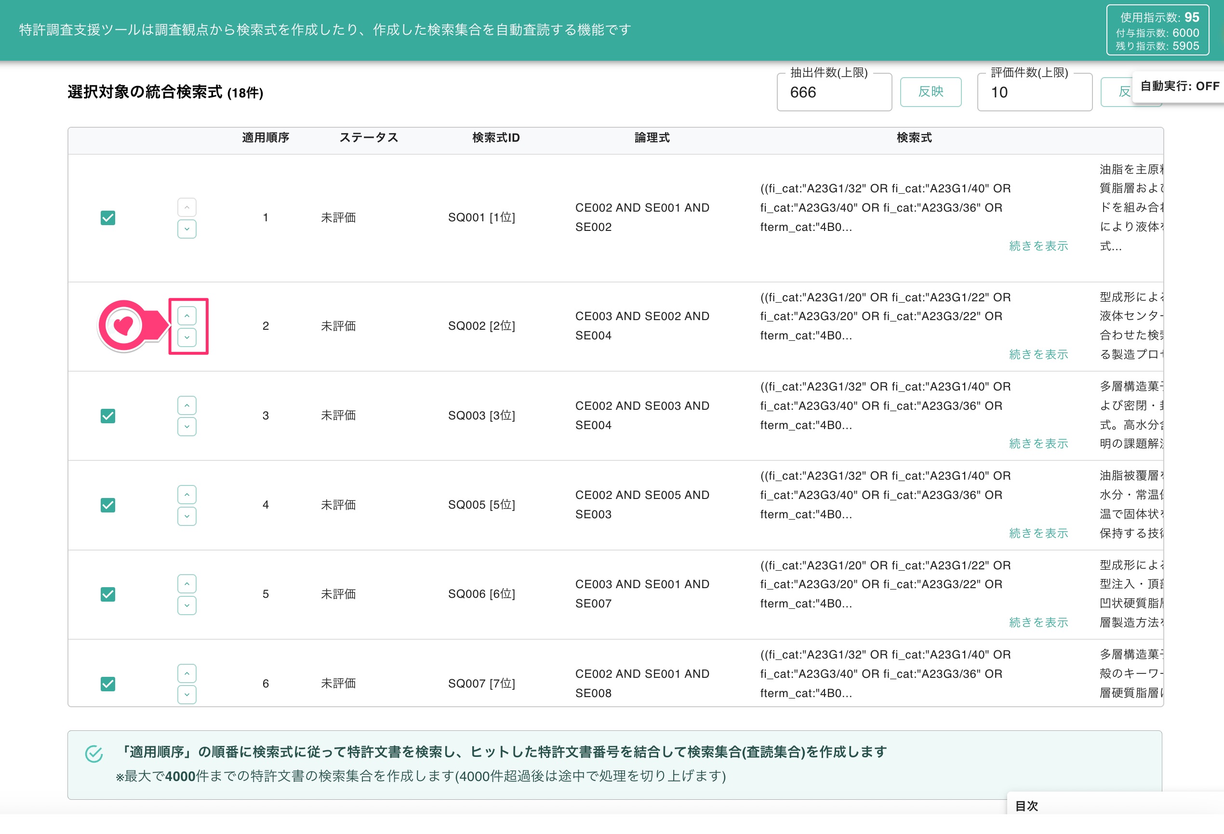Toggle checkbox for SQ006 [6位] row
1224x834 pixels.
(108, 594)
